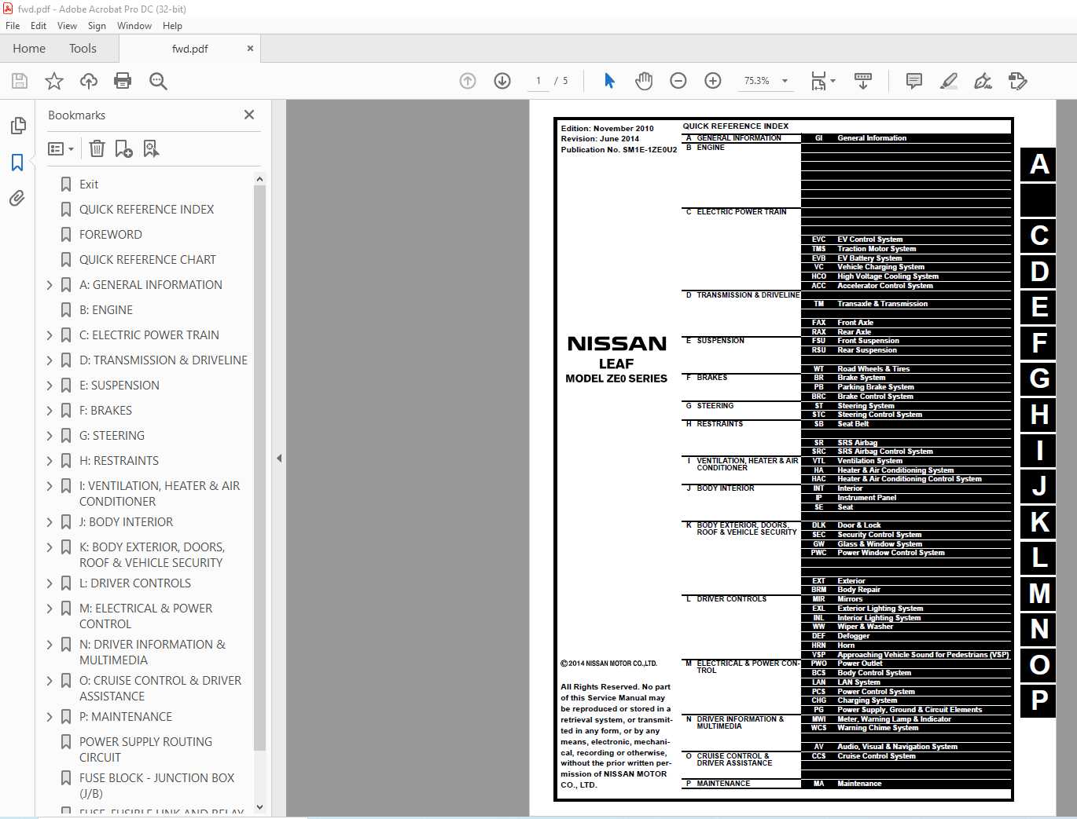Viewport: 1077px width, 819px height.
Task: Expand the C: ELECTRIC POWER TRAIN bookmark
Action: coord(50,335)
